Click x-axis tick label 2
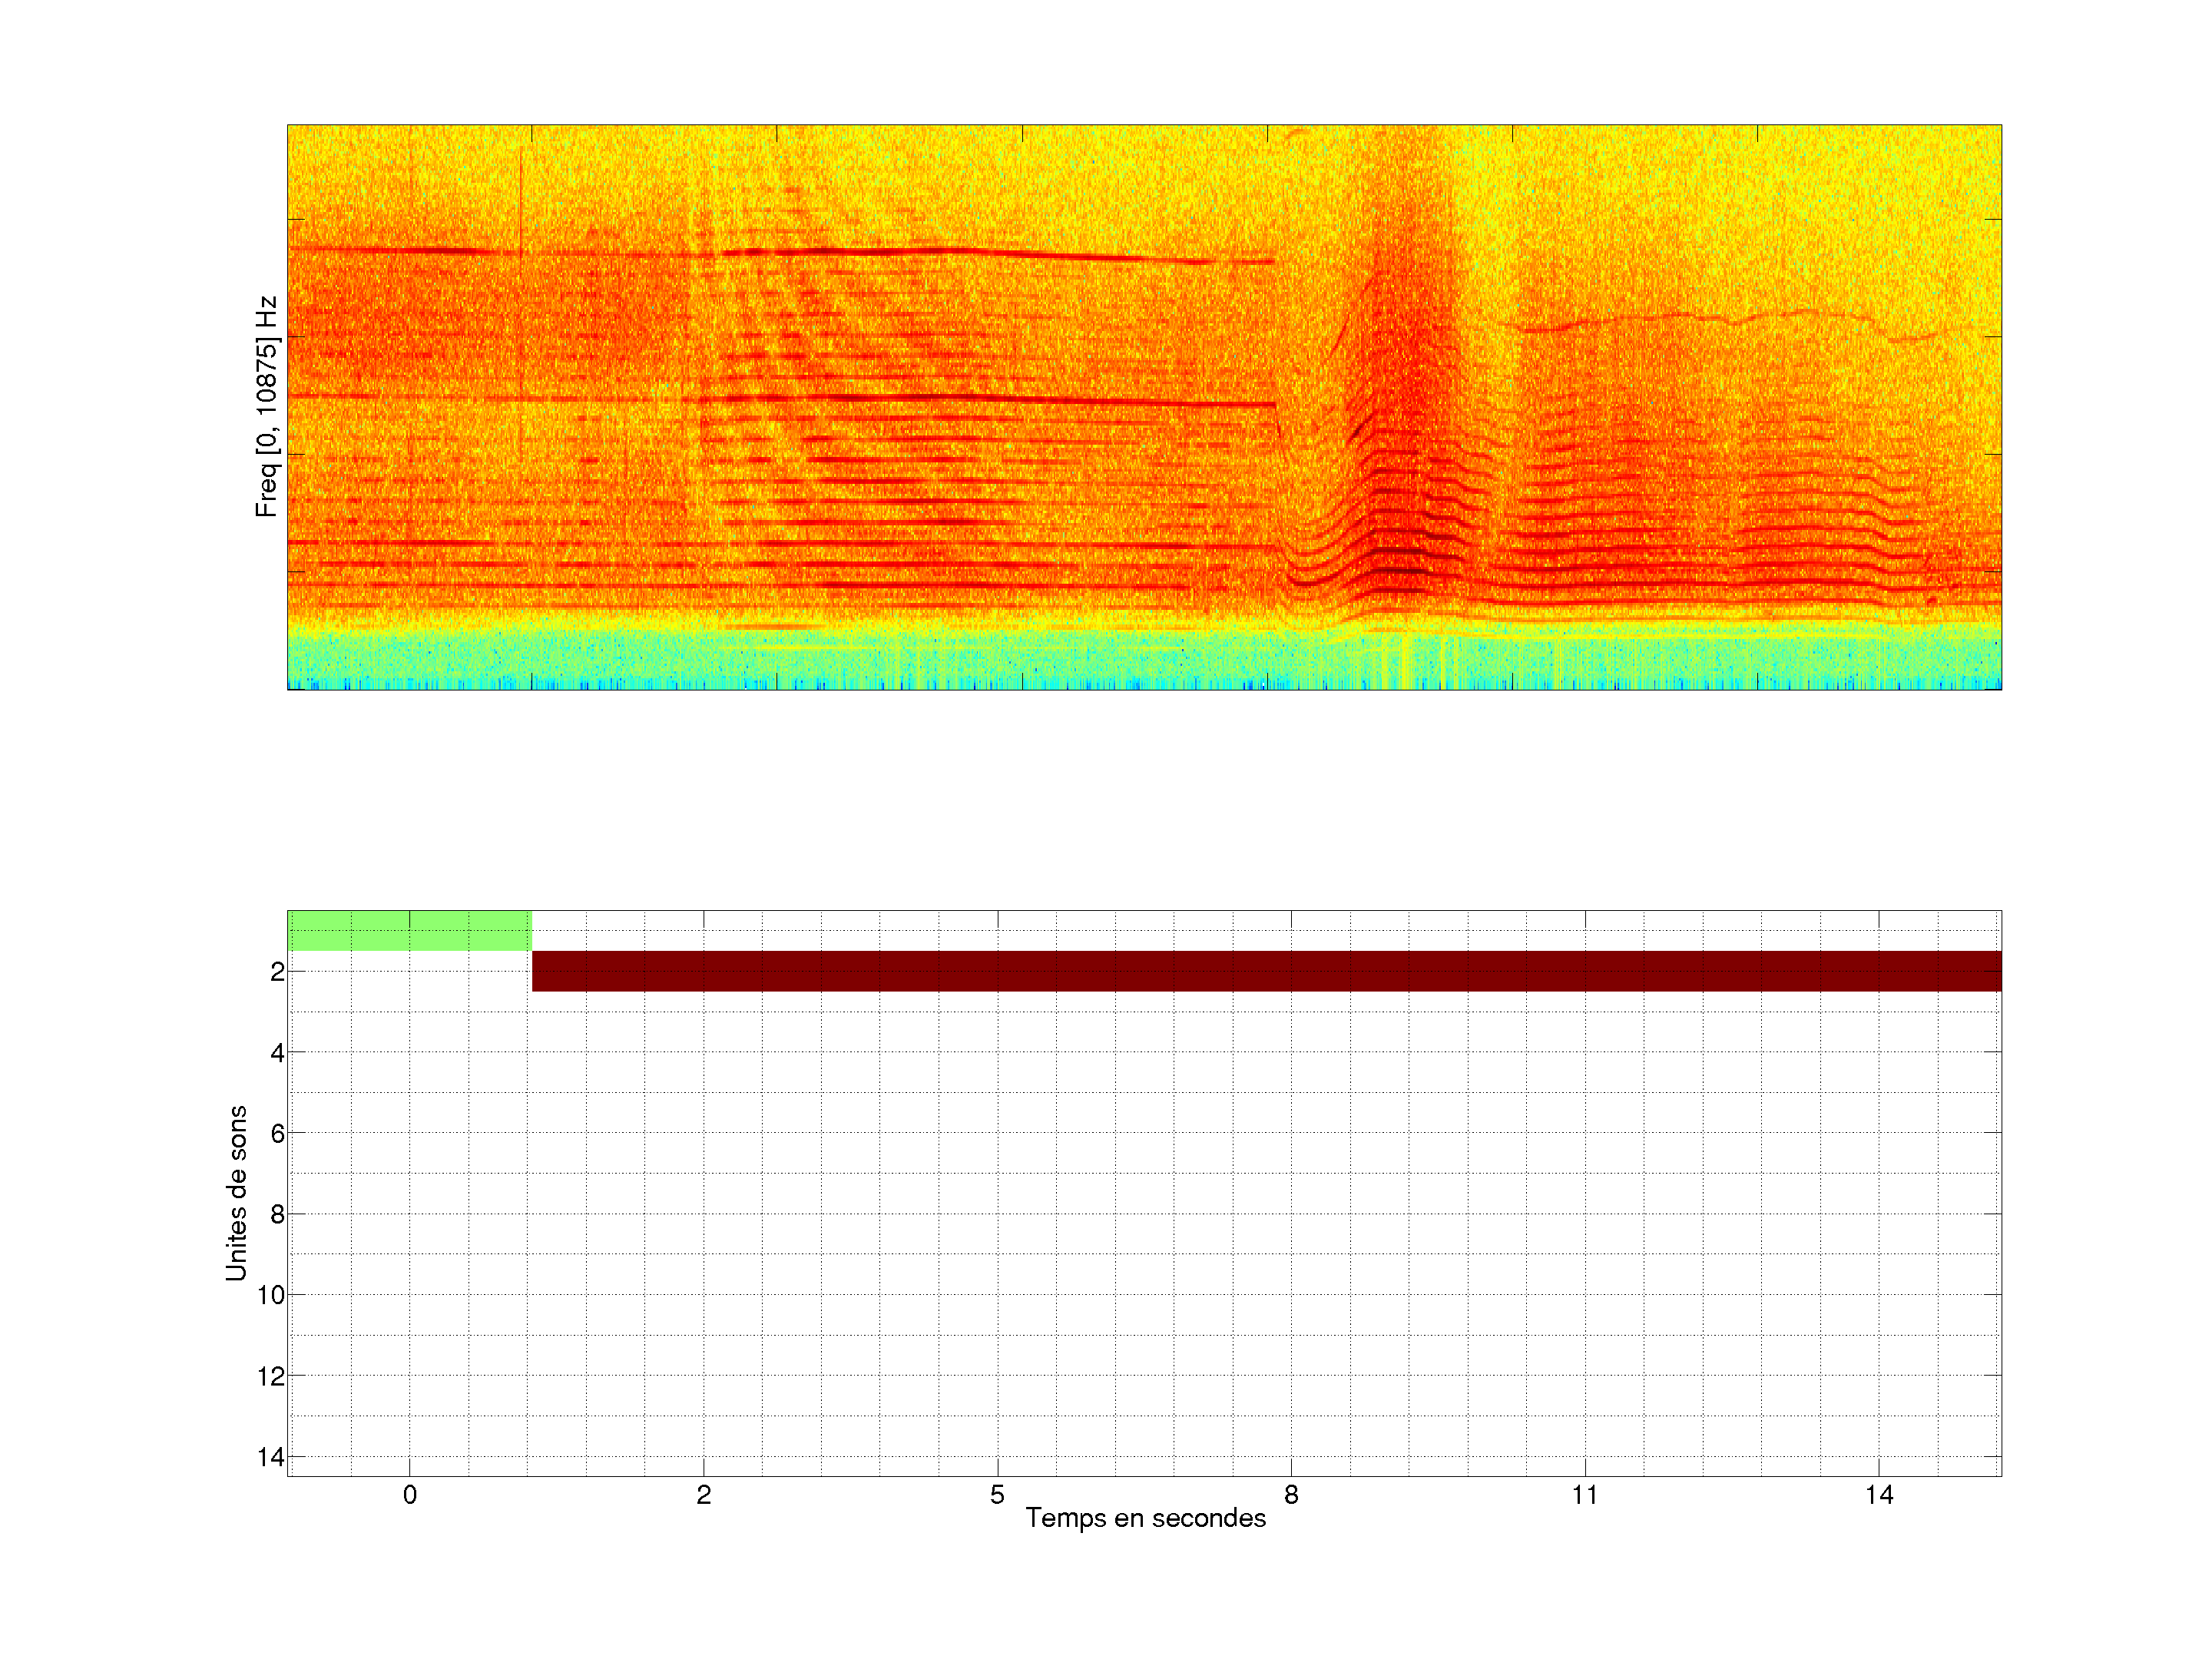The height and width of the screenshot is (1659, 2212). coord(704,1495)
